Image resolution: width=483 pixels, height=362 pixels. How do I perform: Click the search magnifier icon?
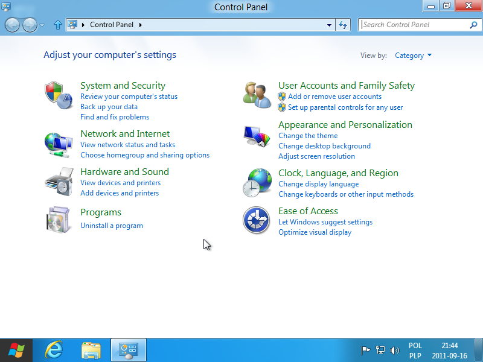pyautogui.click(x=473, y=25)
